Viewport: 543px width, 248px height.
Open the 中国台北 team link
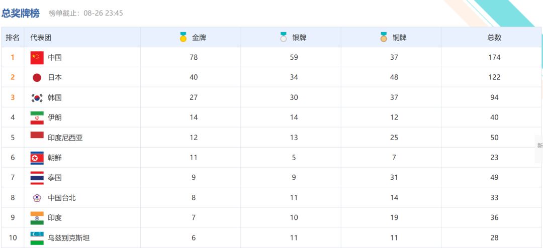62,198
